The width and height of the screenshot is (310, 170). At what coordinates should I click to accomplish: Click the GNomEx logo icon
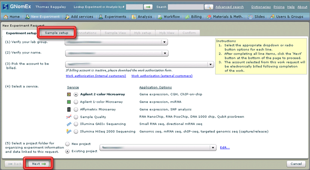click(x=5, y=6)
